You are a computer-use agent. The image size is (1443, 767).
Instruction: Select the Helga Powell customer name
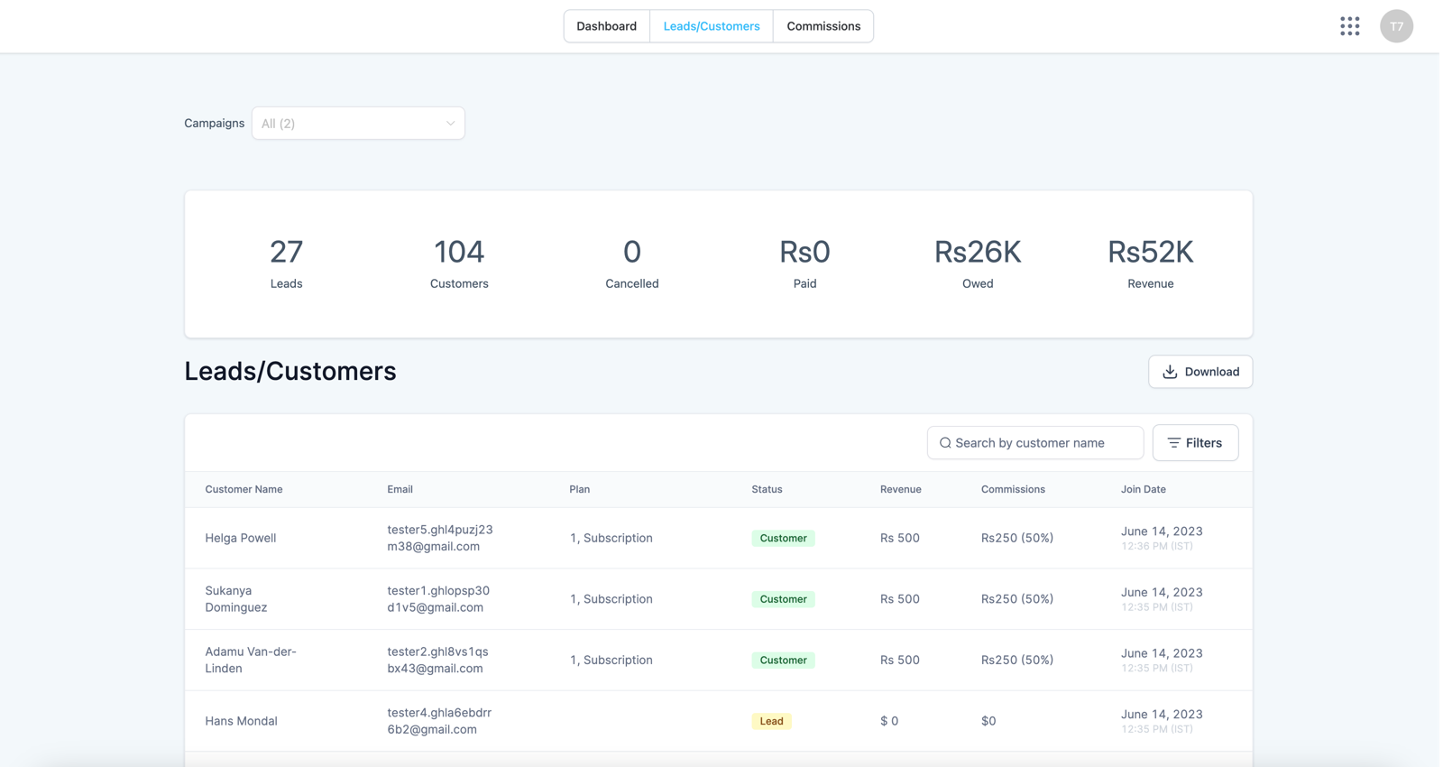(240, 538)
